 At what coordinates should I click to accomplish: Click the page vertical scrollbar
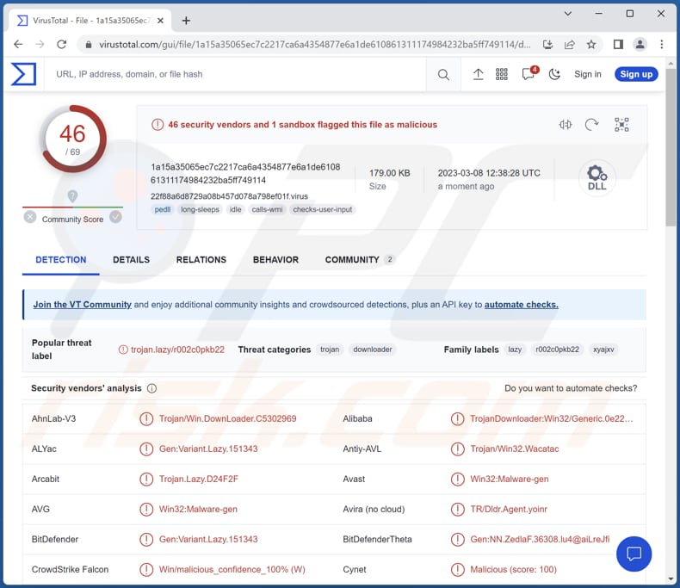[x=671, y=147]
